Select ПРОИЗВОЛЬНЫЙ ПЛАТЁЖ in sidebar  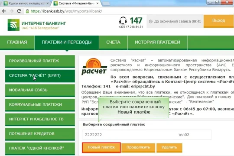(x=40, y=61)
